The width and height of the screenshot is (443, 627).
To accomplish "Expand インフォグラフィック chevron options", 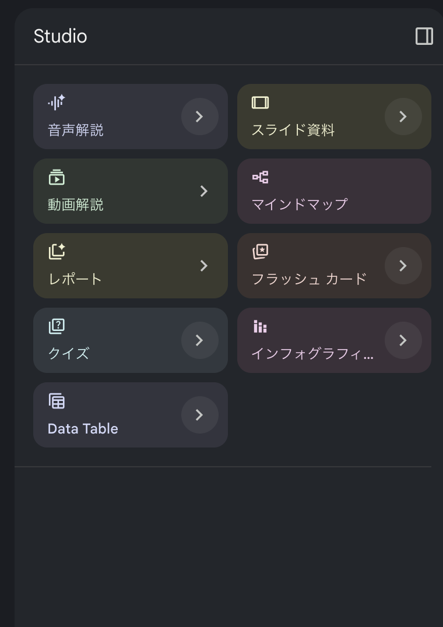I will [403, 340].
